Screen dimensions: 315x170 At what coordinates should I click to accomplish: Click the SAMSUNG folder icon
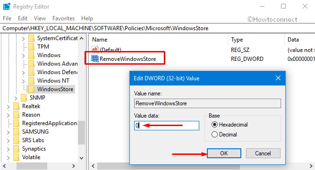click(16, 132)
